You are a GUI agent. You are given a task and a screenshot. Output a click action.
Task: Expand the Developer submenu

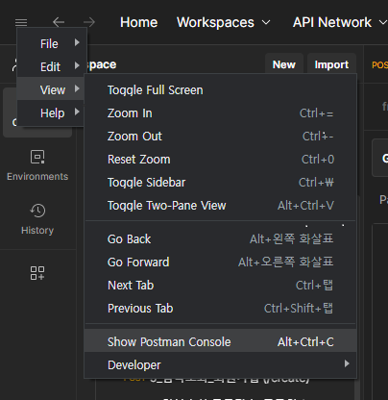coord(220,364)
